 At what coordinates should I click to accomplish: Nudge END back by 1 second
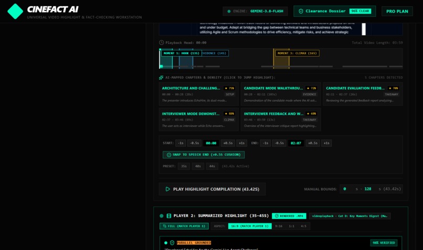tap(266, 143)
